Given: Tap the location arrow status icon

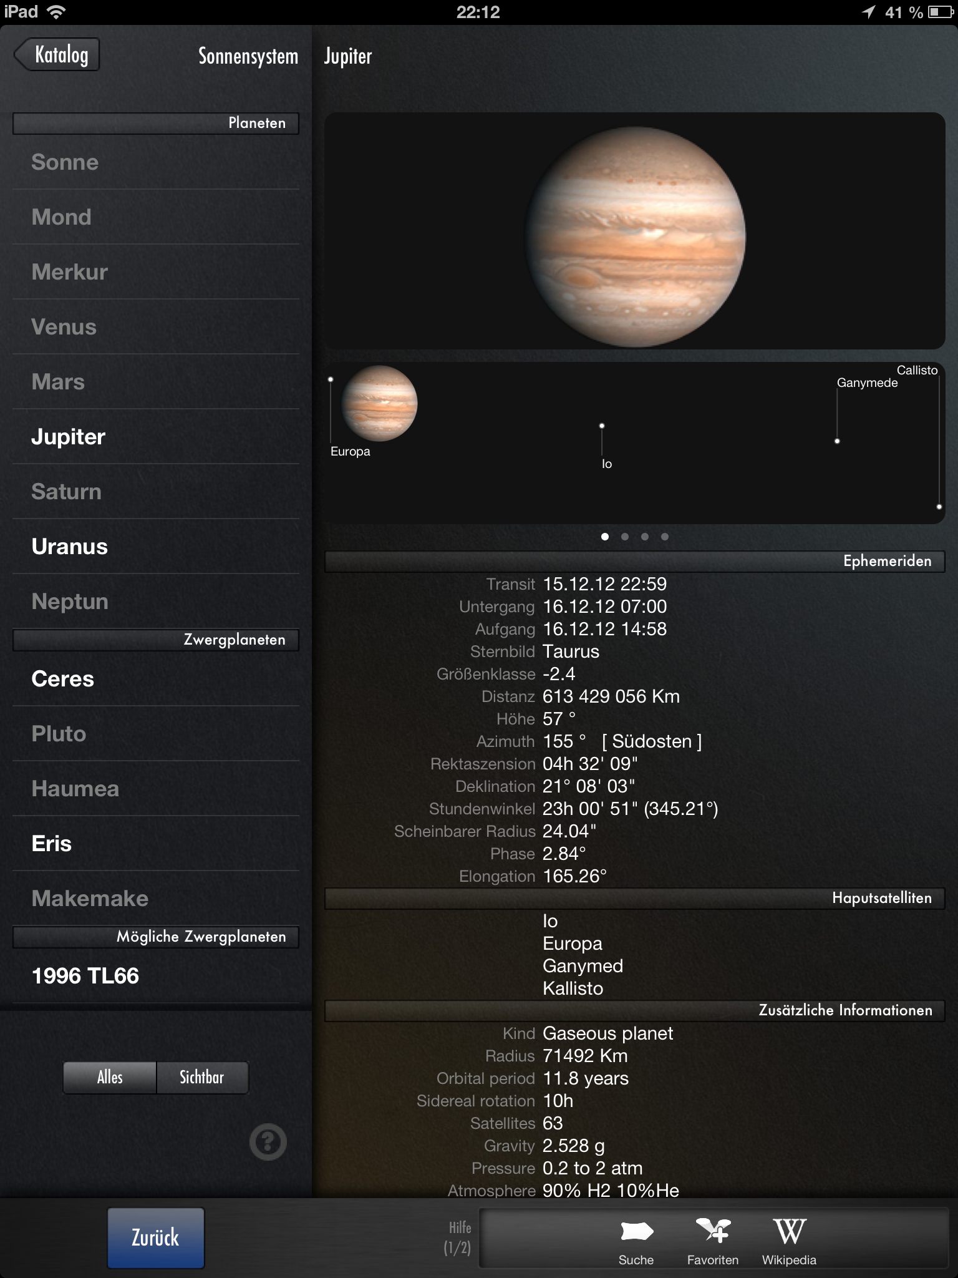Looking at the screenshot, I should click(868, 12).
